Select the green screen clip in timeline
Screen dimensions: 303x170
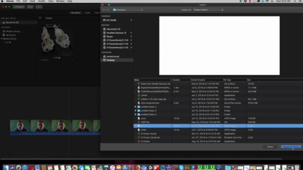pos(55,127)
